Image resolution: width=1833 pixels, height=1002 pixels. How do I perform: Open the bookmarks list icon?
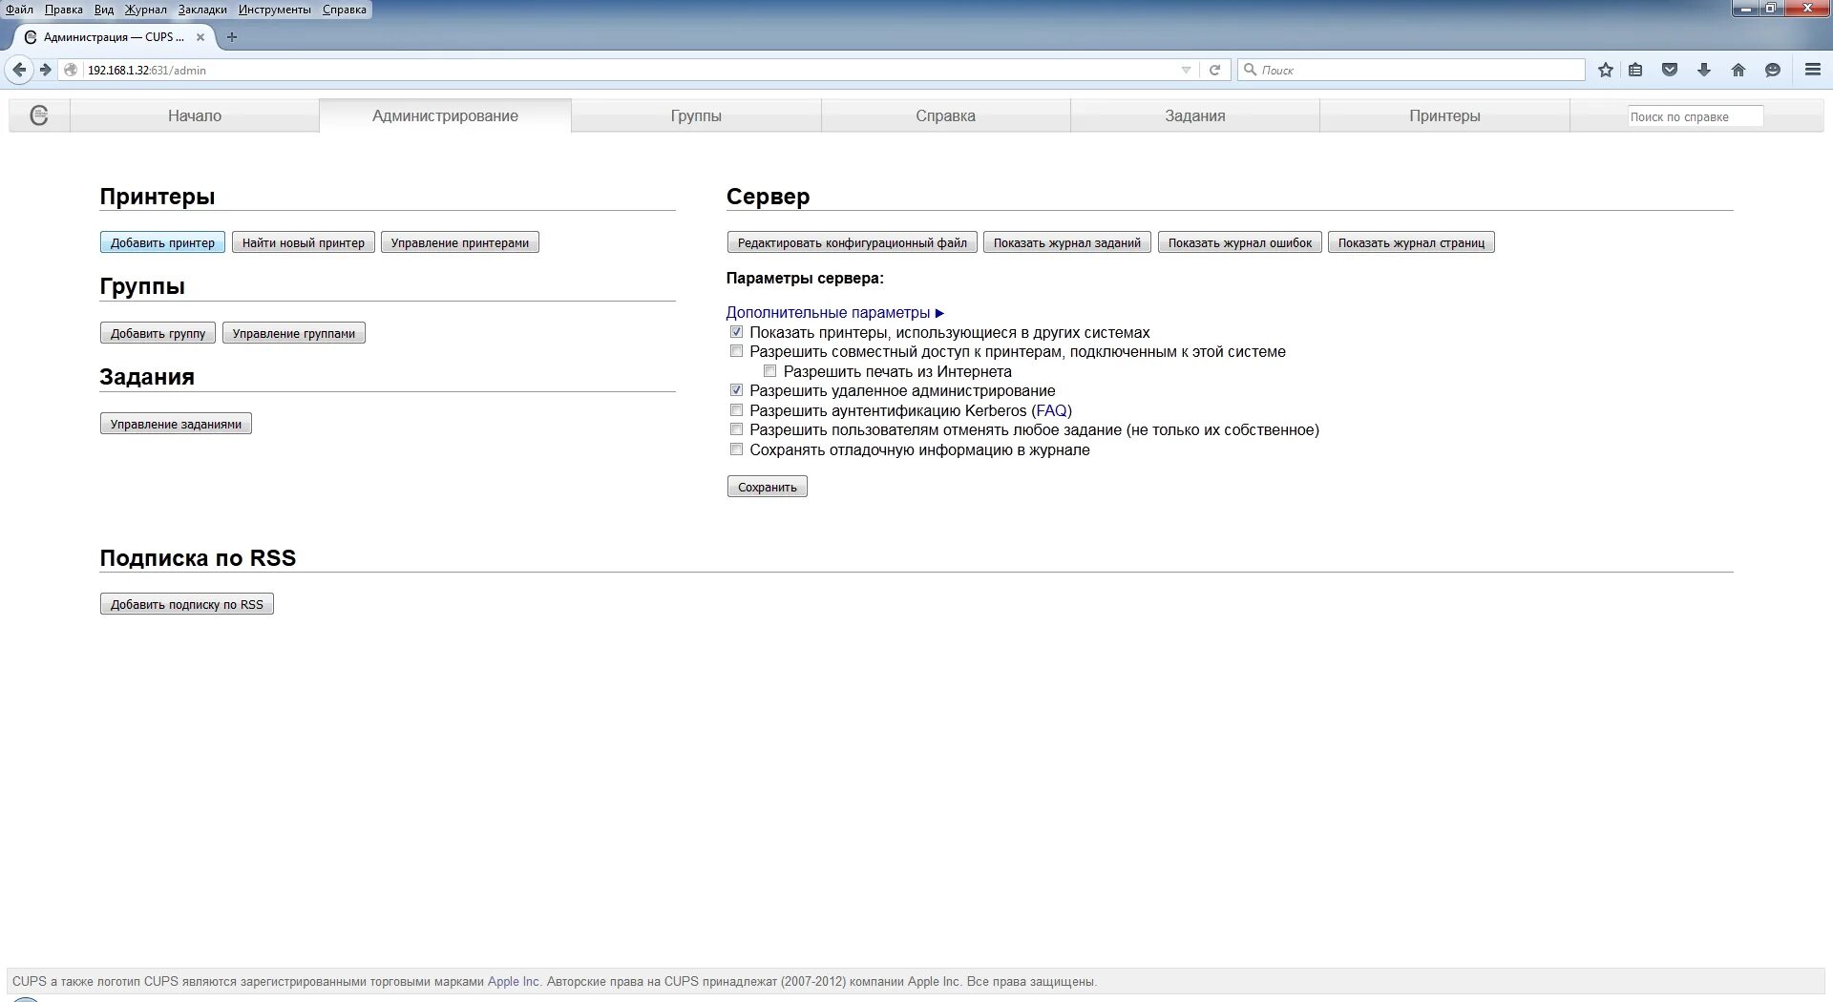(1635, 70)
